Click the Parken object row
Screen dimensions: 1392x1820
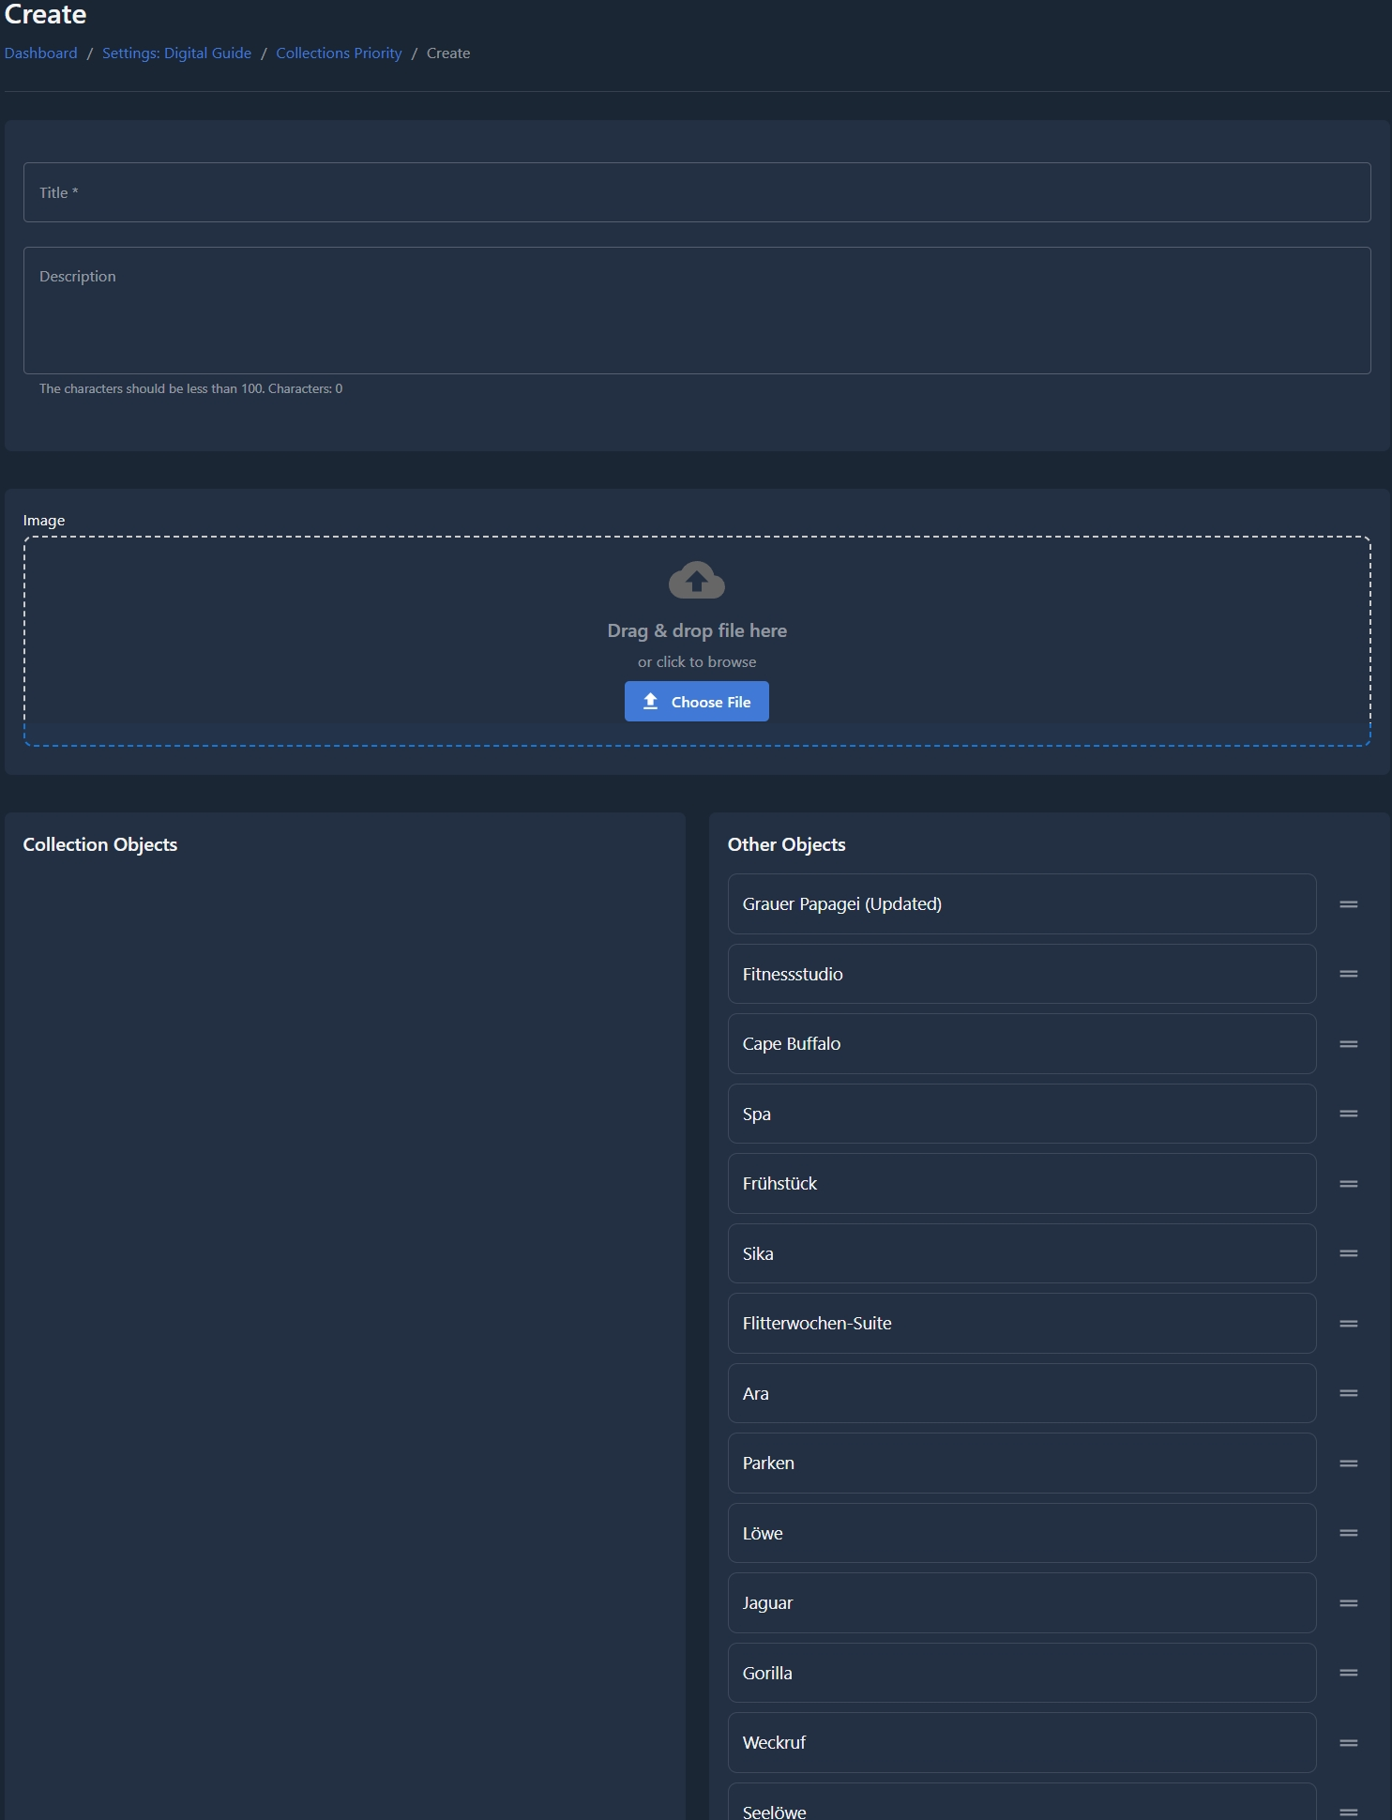point(1021,1464)
